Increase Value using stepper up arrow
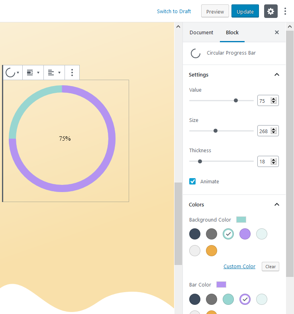294x314 pixels. click(x=273, y=99)
